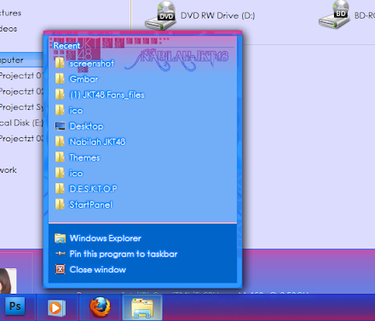The image size is (375, 321).
Task: Click the folder icon beside D.E.S.K.T.O.P
Action: [60, 188]
